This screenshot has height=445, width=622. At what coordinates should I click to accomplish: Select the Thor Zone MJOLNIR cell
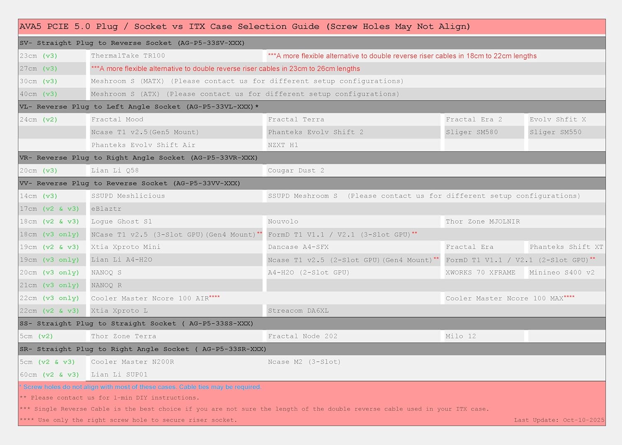click(483, 222)
